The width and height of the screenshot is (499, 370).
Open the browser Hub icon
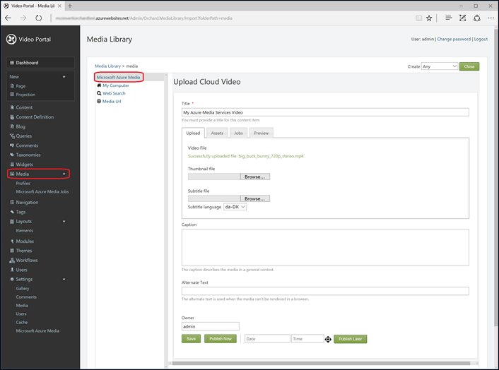coord(448,18)
